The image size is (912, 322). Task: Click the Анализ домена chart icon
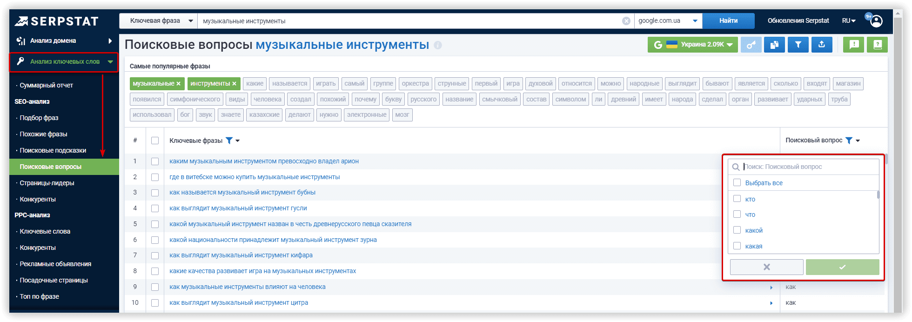(x=20, y=41)
